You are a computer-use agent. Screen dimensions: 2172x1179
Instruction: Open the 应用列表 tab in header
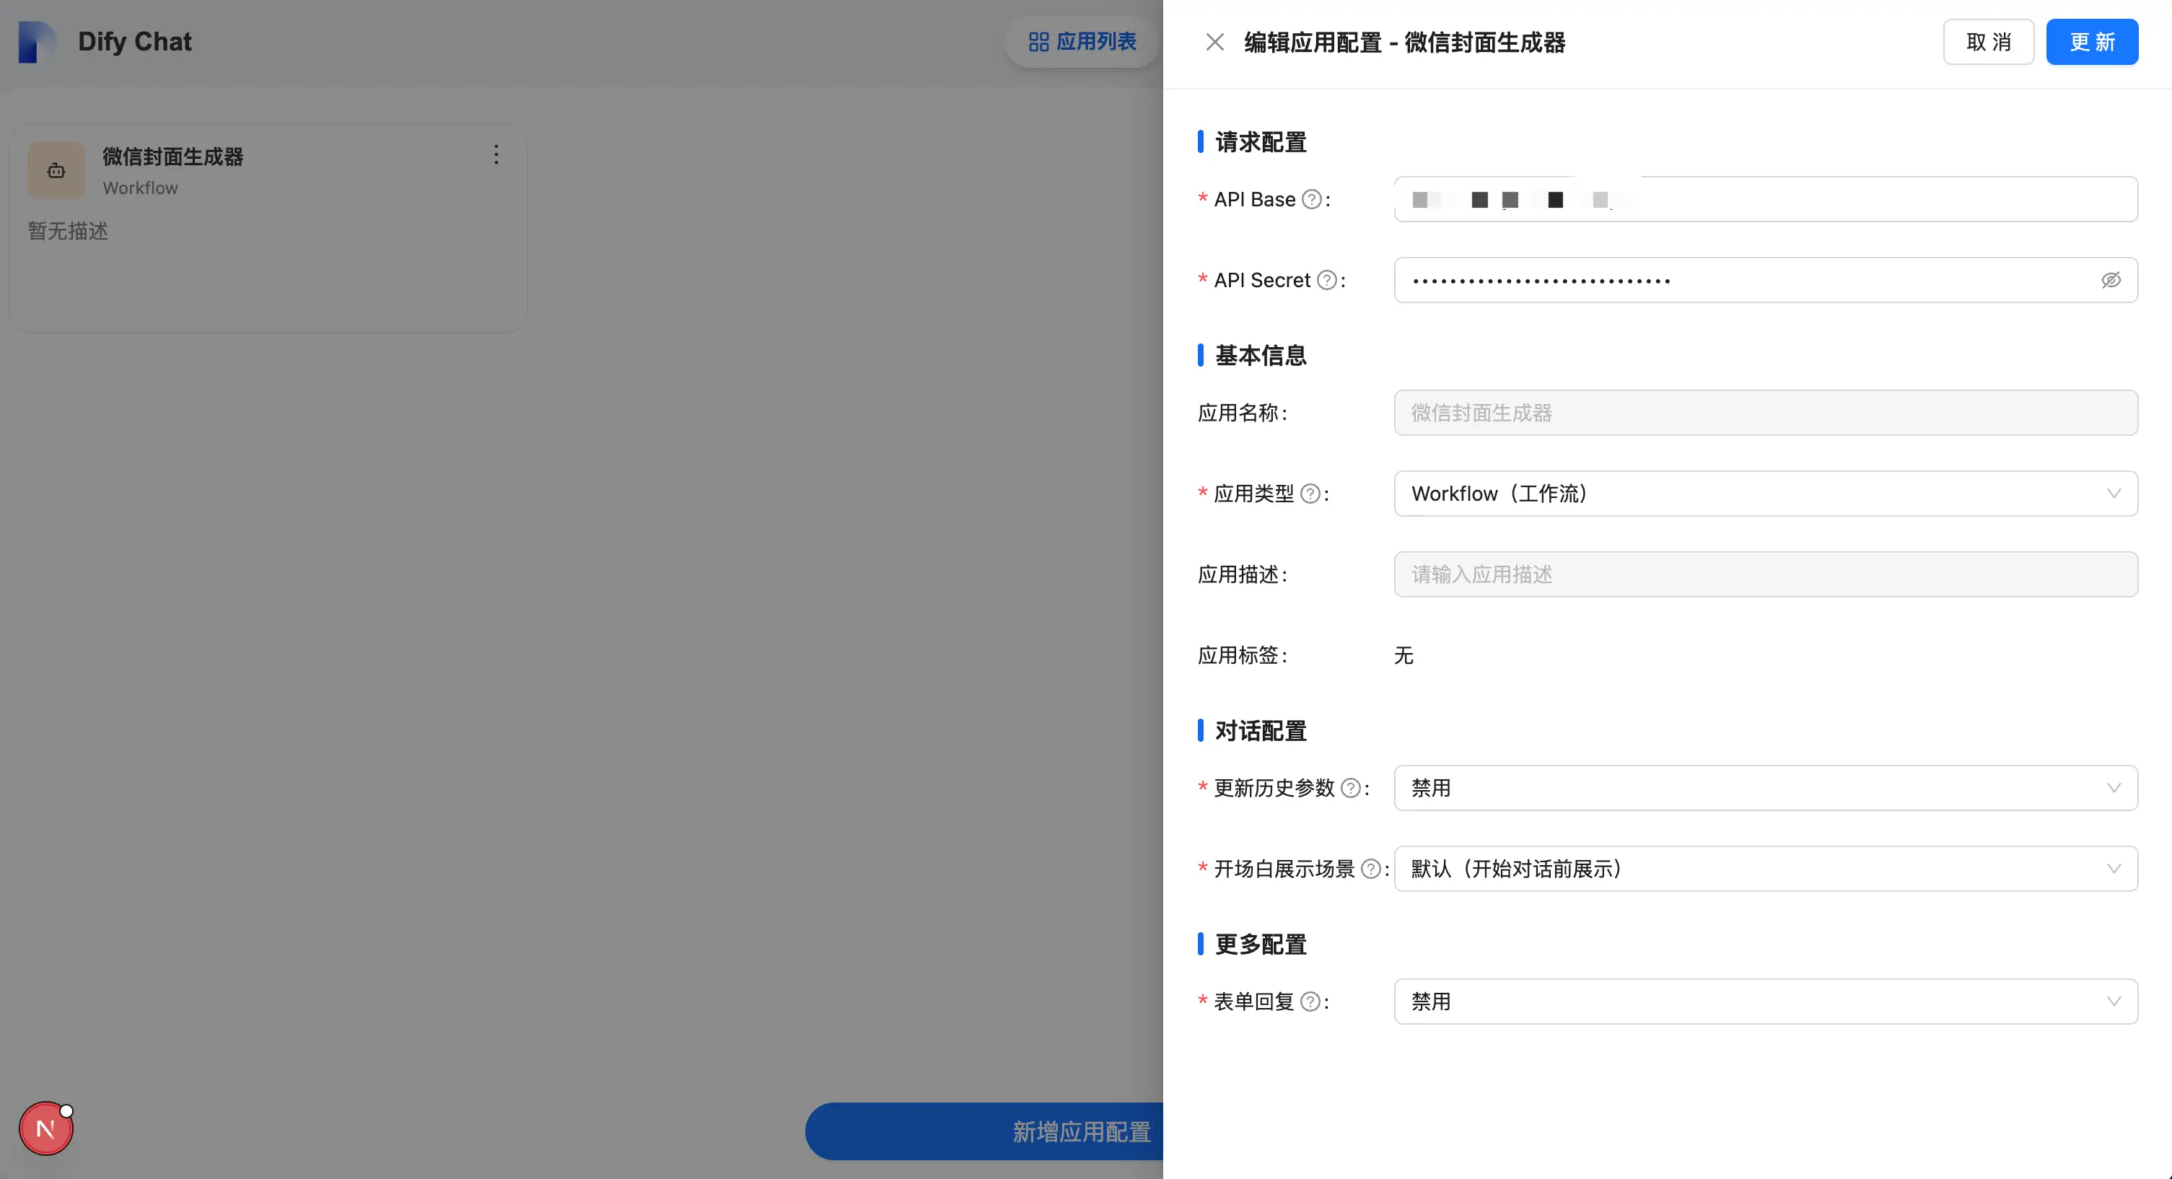[x=1082, y=41]
